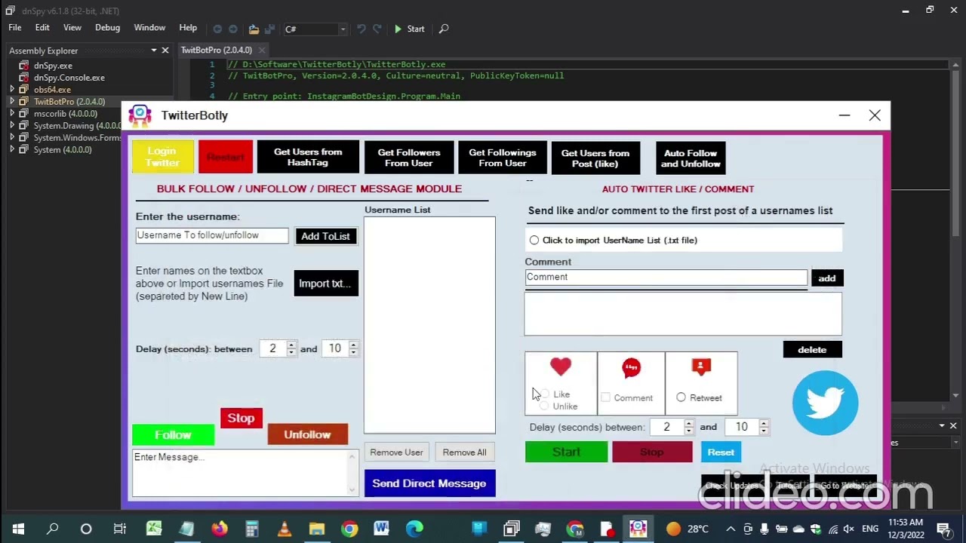The width and height of the screenshot is (966, 543).
Task: Click dnSpy navigate forward arrow
Action: (x=233, y=29)
